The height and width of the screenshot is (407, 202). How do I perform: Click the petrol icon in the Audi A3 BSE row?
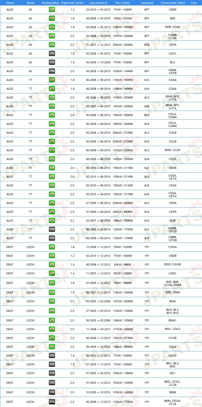52,18
